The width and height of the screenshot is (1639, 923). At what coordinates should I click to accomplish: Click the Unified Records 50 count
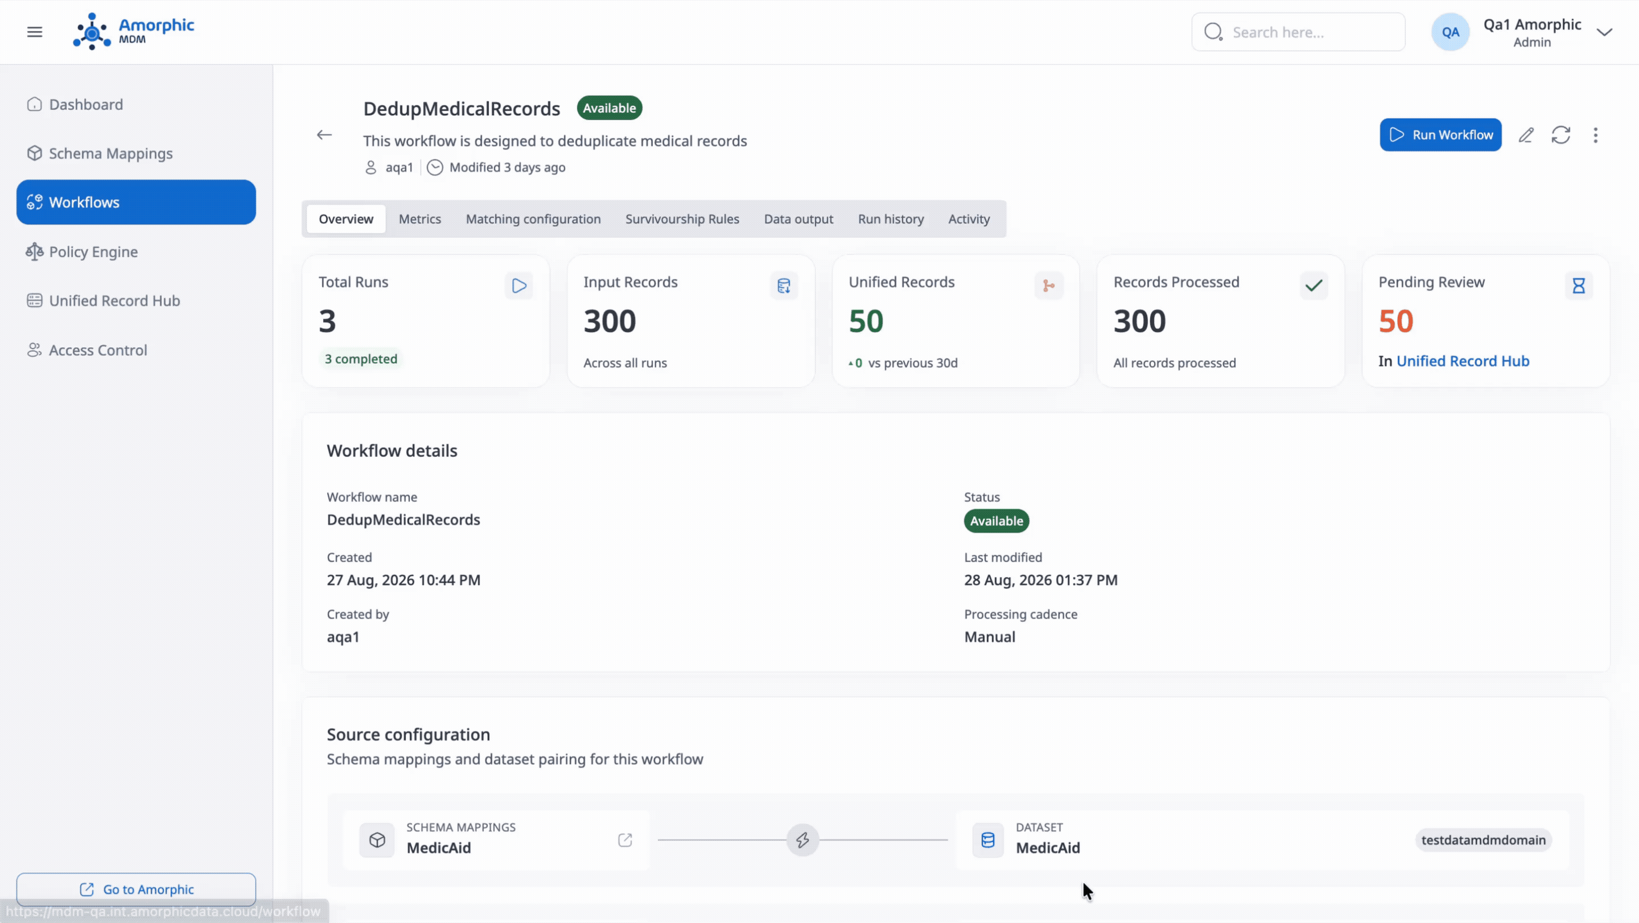[865, 322]
